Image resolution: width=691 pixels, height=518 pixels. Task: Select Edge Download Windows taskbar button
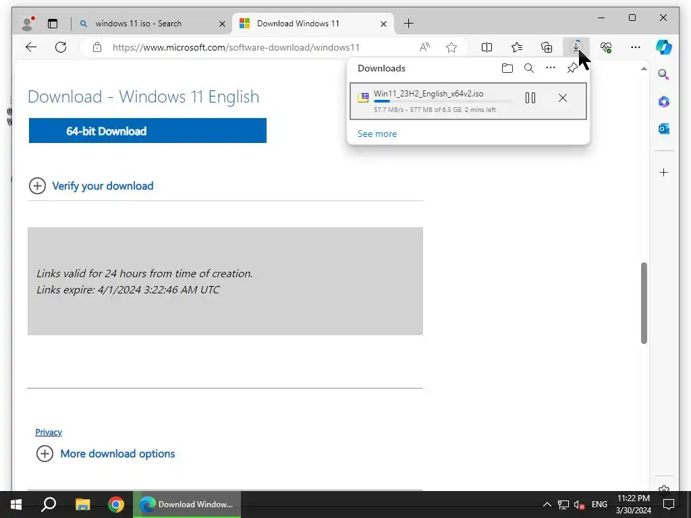[x=188, y=505]
